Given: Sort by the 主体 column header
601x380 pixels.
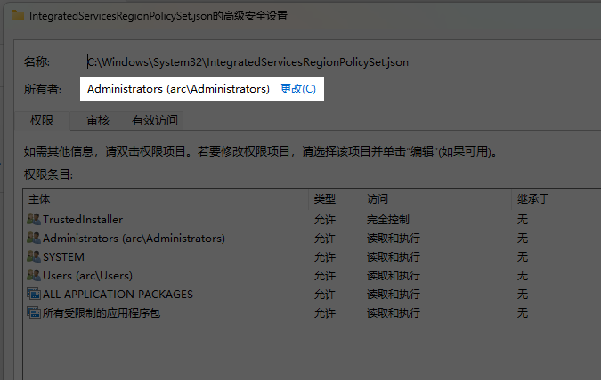Looking at the screenshot, I should [x=166, y=199].
